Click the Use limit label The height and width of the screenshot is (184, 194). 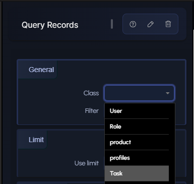coord(87,163)
